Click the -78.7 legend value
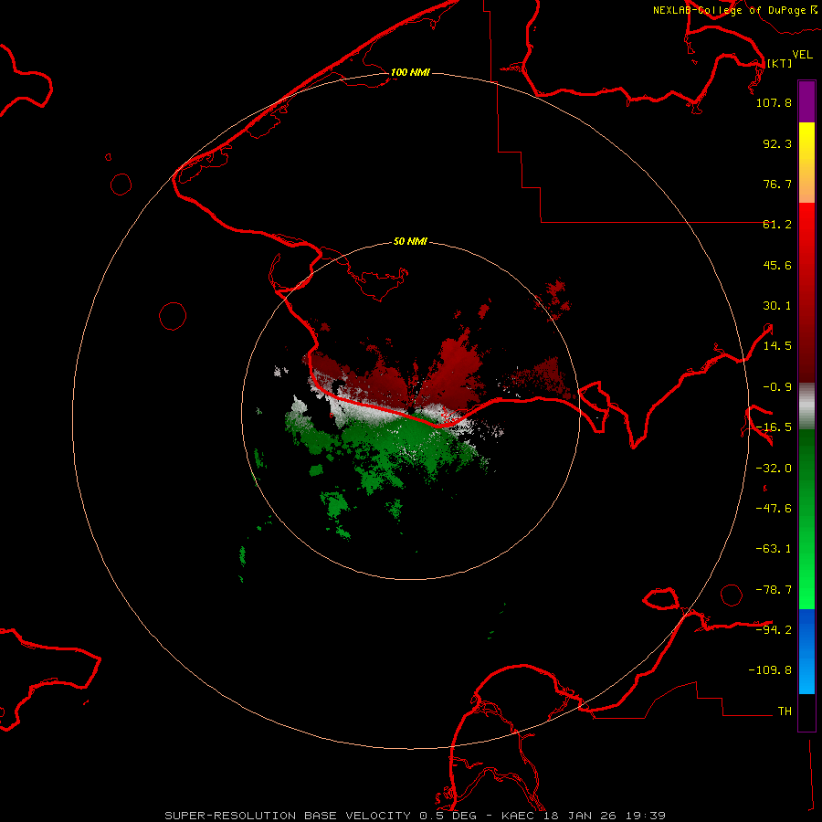This screenshot has height=822, width=822. click(774, 590)
